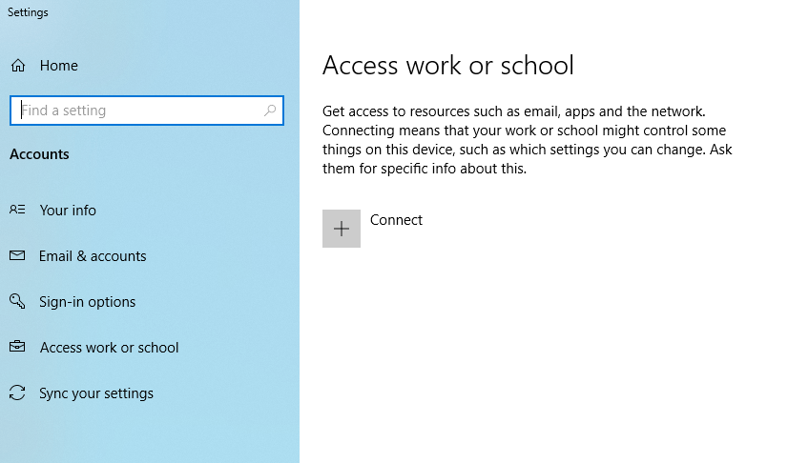Click the plus icon to connect an account

click(x=342, y=229)
